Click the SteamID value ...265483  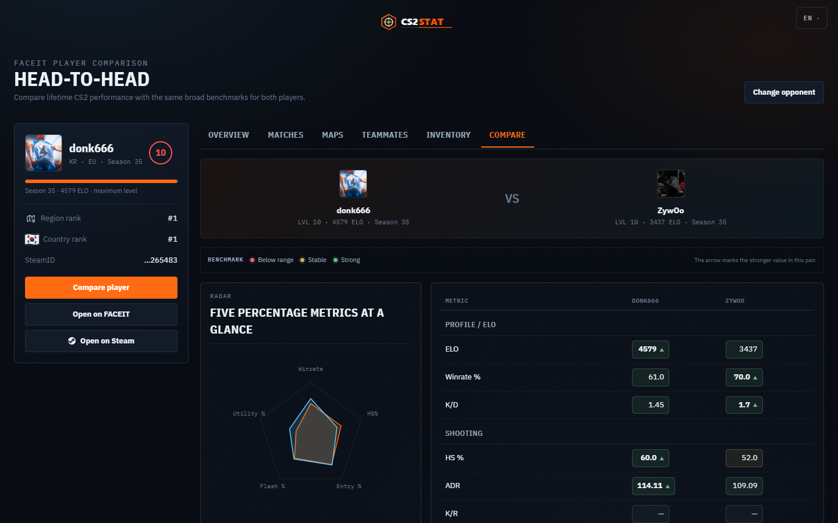point(161,260)
